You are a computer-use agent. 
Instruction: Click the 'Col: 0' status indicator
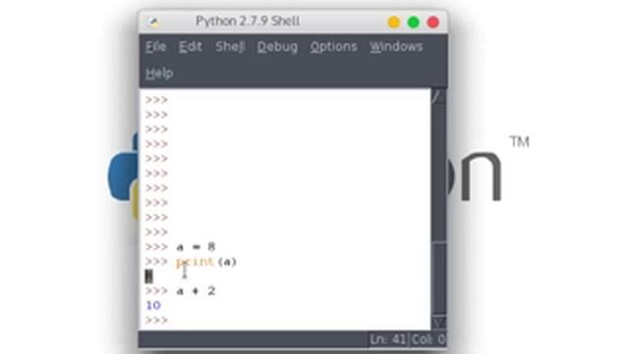[x=429, y=339]
